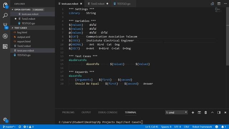Viewport: 229px width, 129px height.
Task: Open notifications bell in status bar
Action: coord(223,127)
